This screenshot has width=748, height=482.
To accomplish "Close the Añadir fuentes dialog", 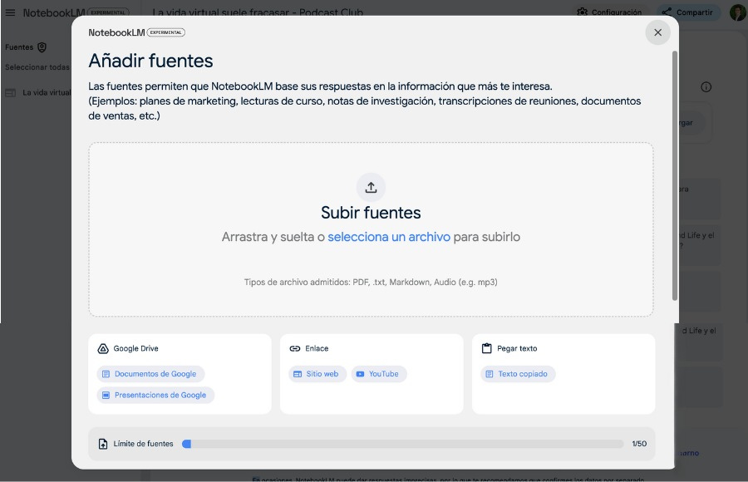I will (x=658, y=32).
